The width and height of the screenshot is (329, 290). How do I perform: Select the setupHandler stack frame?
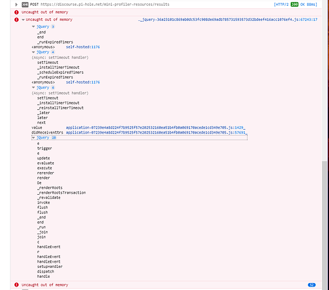pyautogui.click(x=50, y=267)
